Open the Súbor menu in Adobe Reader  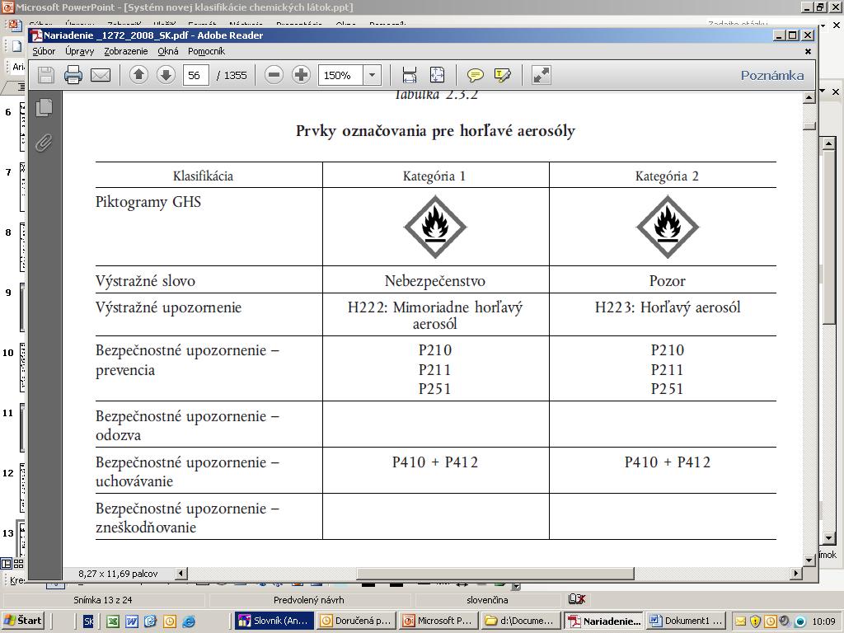(x=44, y=51)
